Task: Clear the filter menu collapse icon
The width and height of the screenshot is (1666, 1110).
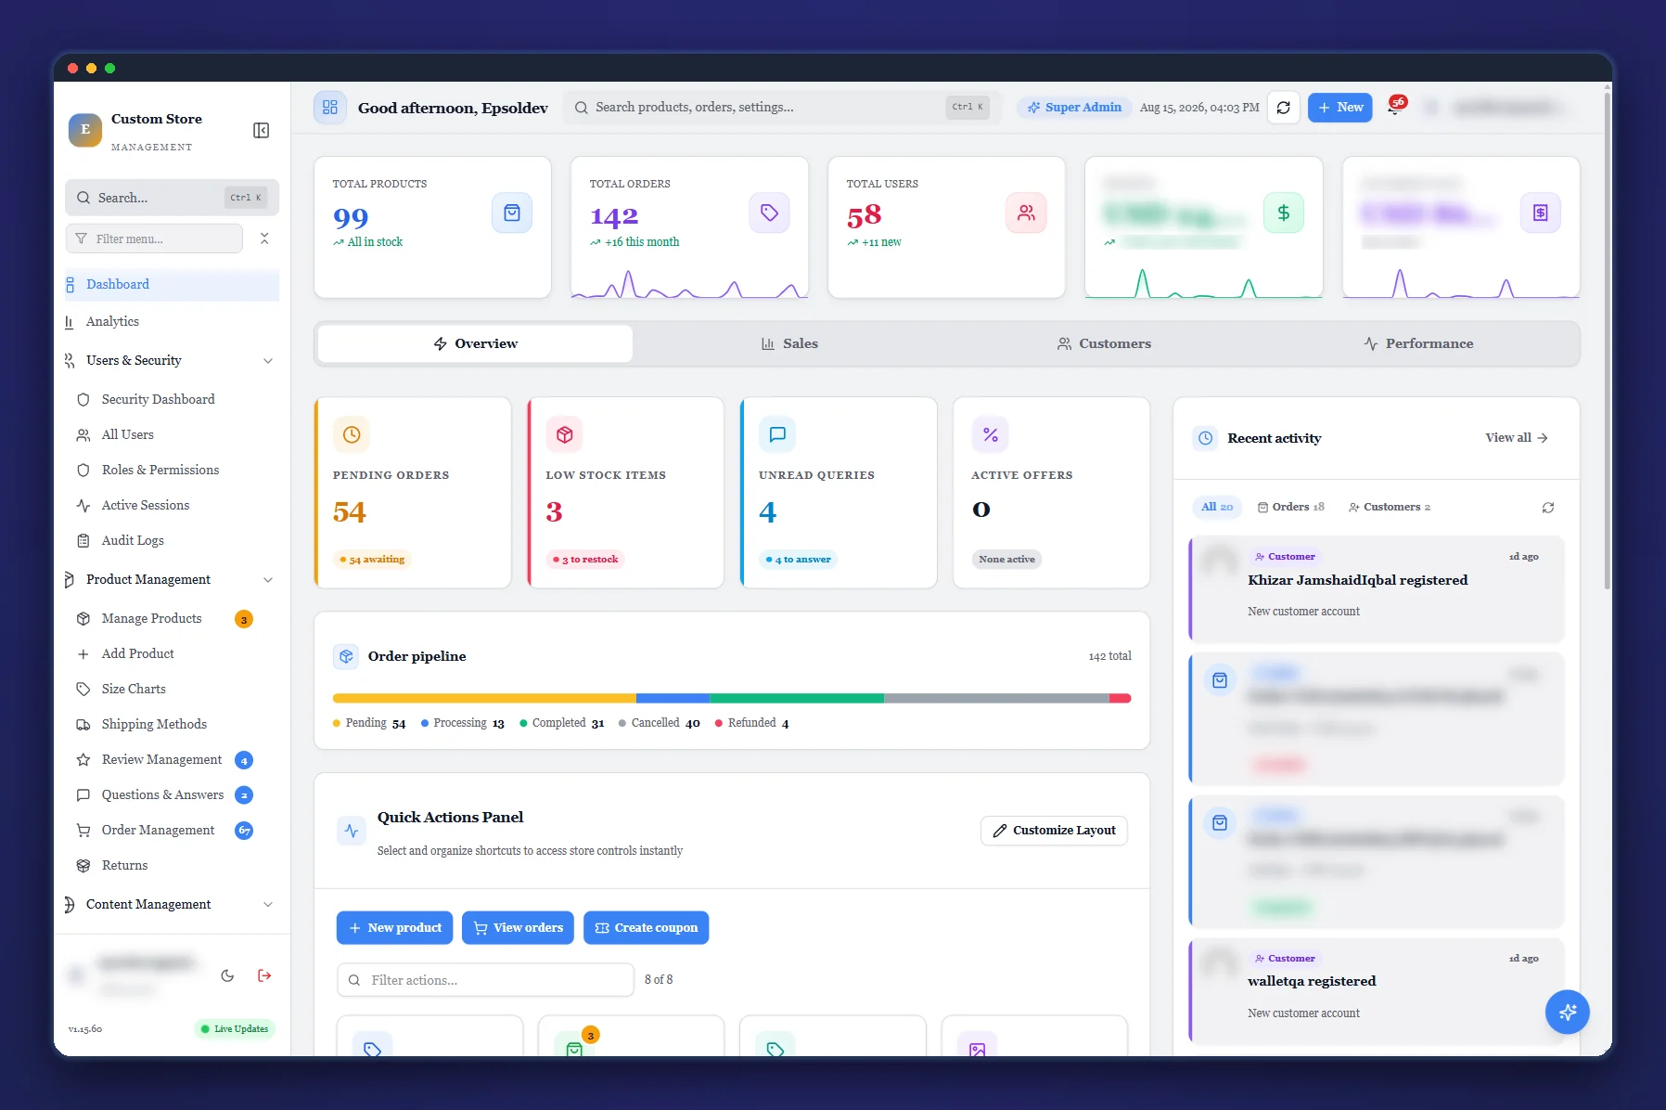Action: coord(264,239)
